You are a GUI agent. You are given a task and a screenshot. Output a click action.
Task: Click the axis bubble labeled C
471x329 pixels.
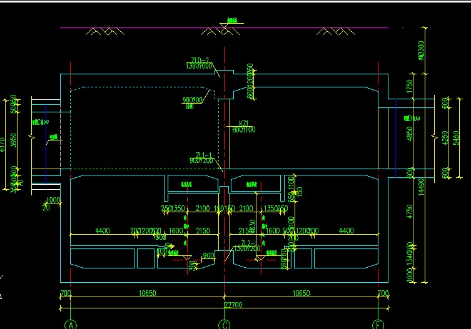224,324
